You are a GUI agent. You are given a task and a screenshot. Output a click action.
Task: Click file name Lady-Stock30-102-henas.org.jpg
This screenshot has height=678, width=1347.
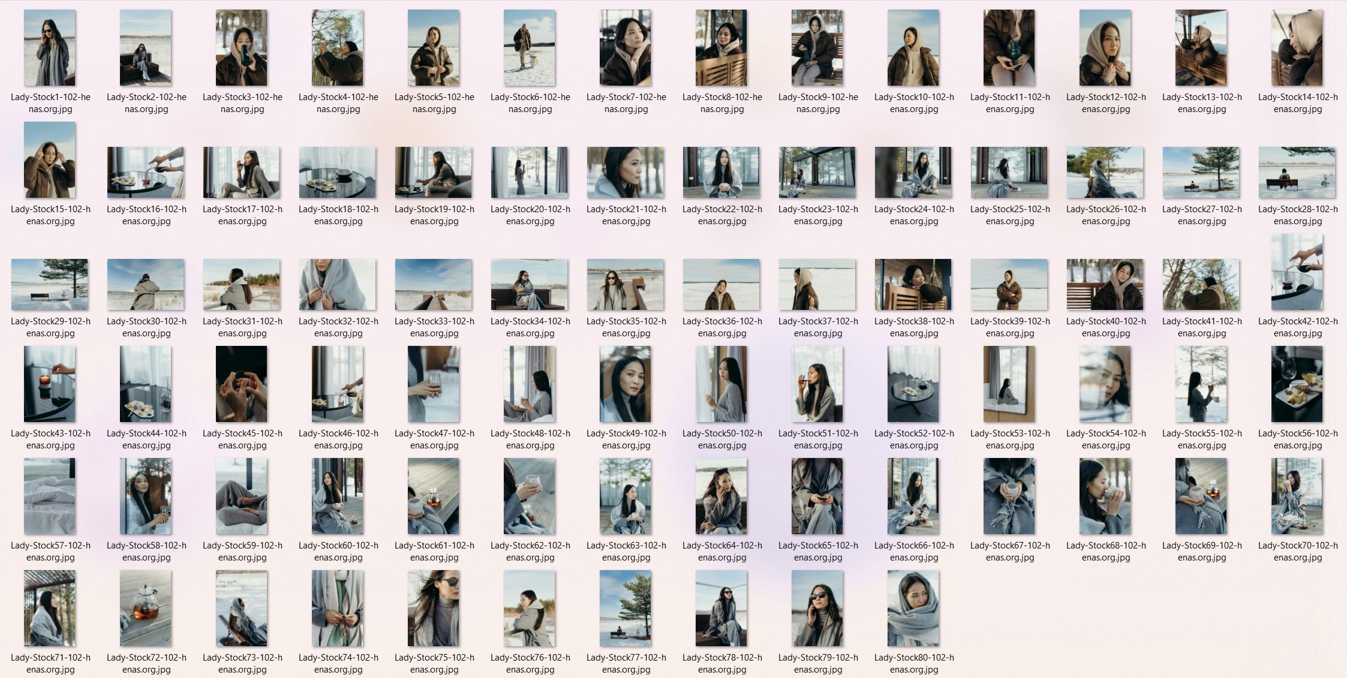146,327
